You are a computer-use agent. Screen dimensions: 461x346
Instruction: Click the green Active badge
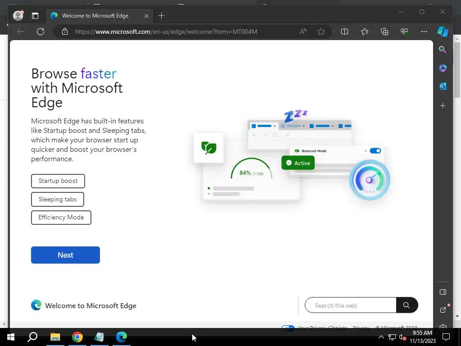click(298, 163)
